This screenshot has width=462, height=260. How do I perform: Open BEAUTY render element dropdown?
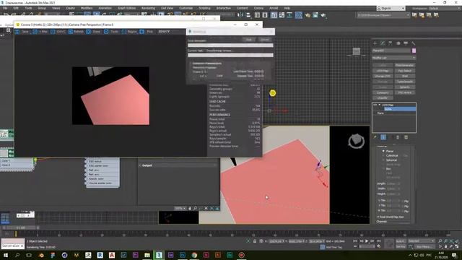[164, 32]
